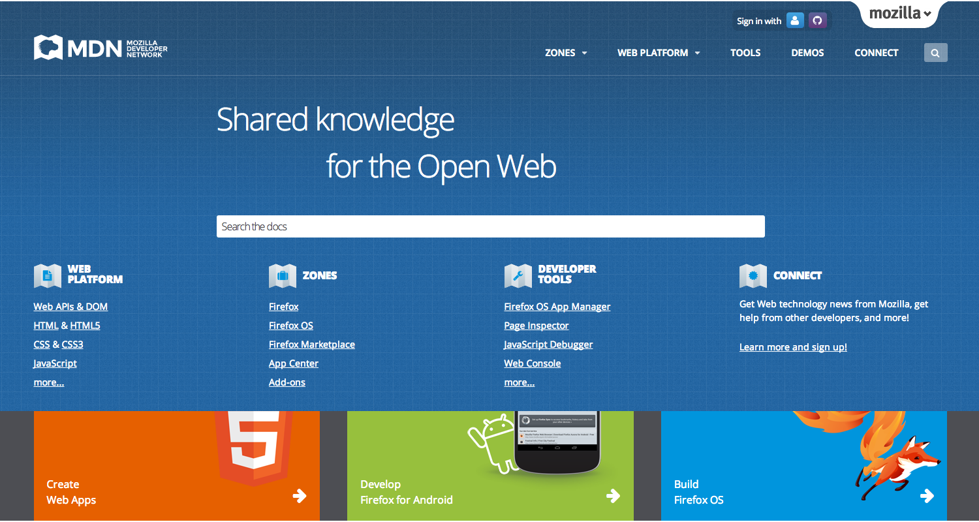Open the JavaScript Debugger link
The width and height of the screenshot is (979, 522).
pyautogui.click(x=549, y=345)
